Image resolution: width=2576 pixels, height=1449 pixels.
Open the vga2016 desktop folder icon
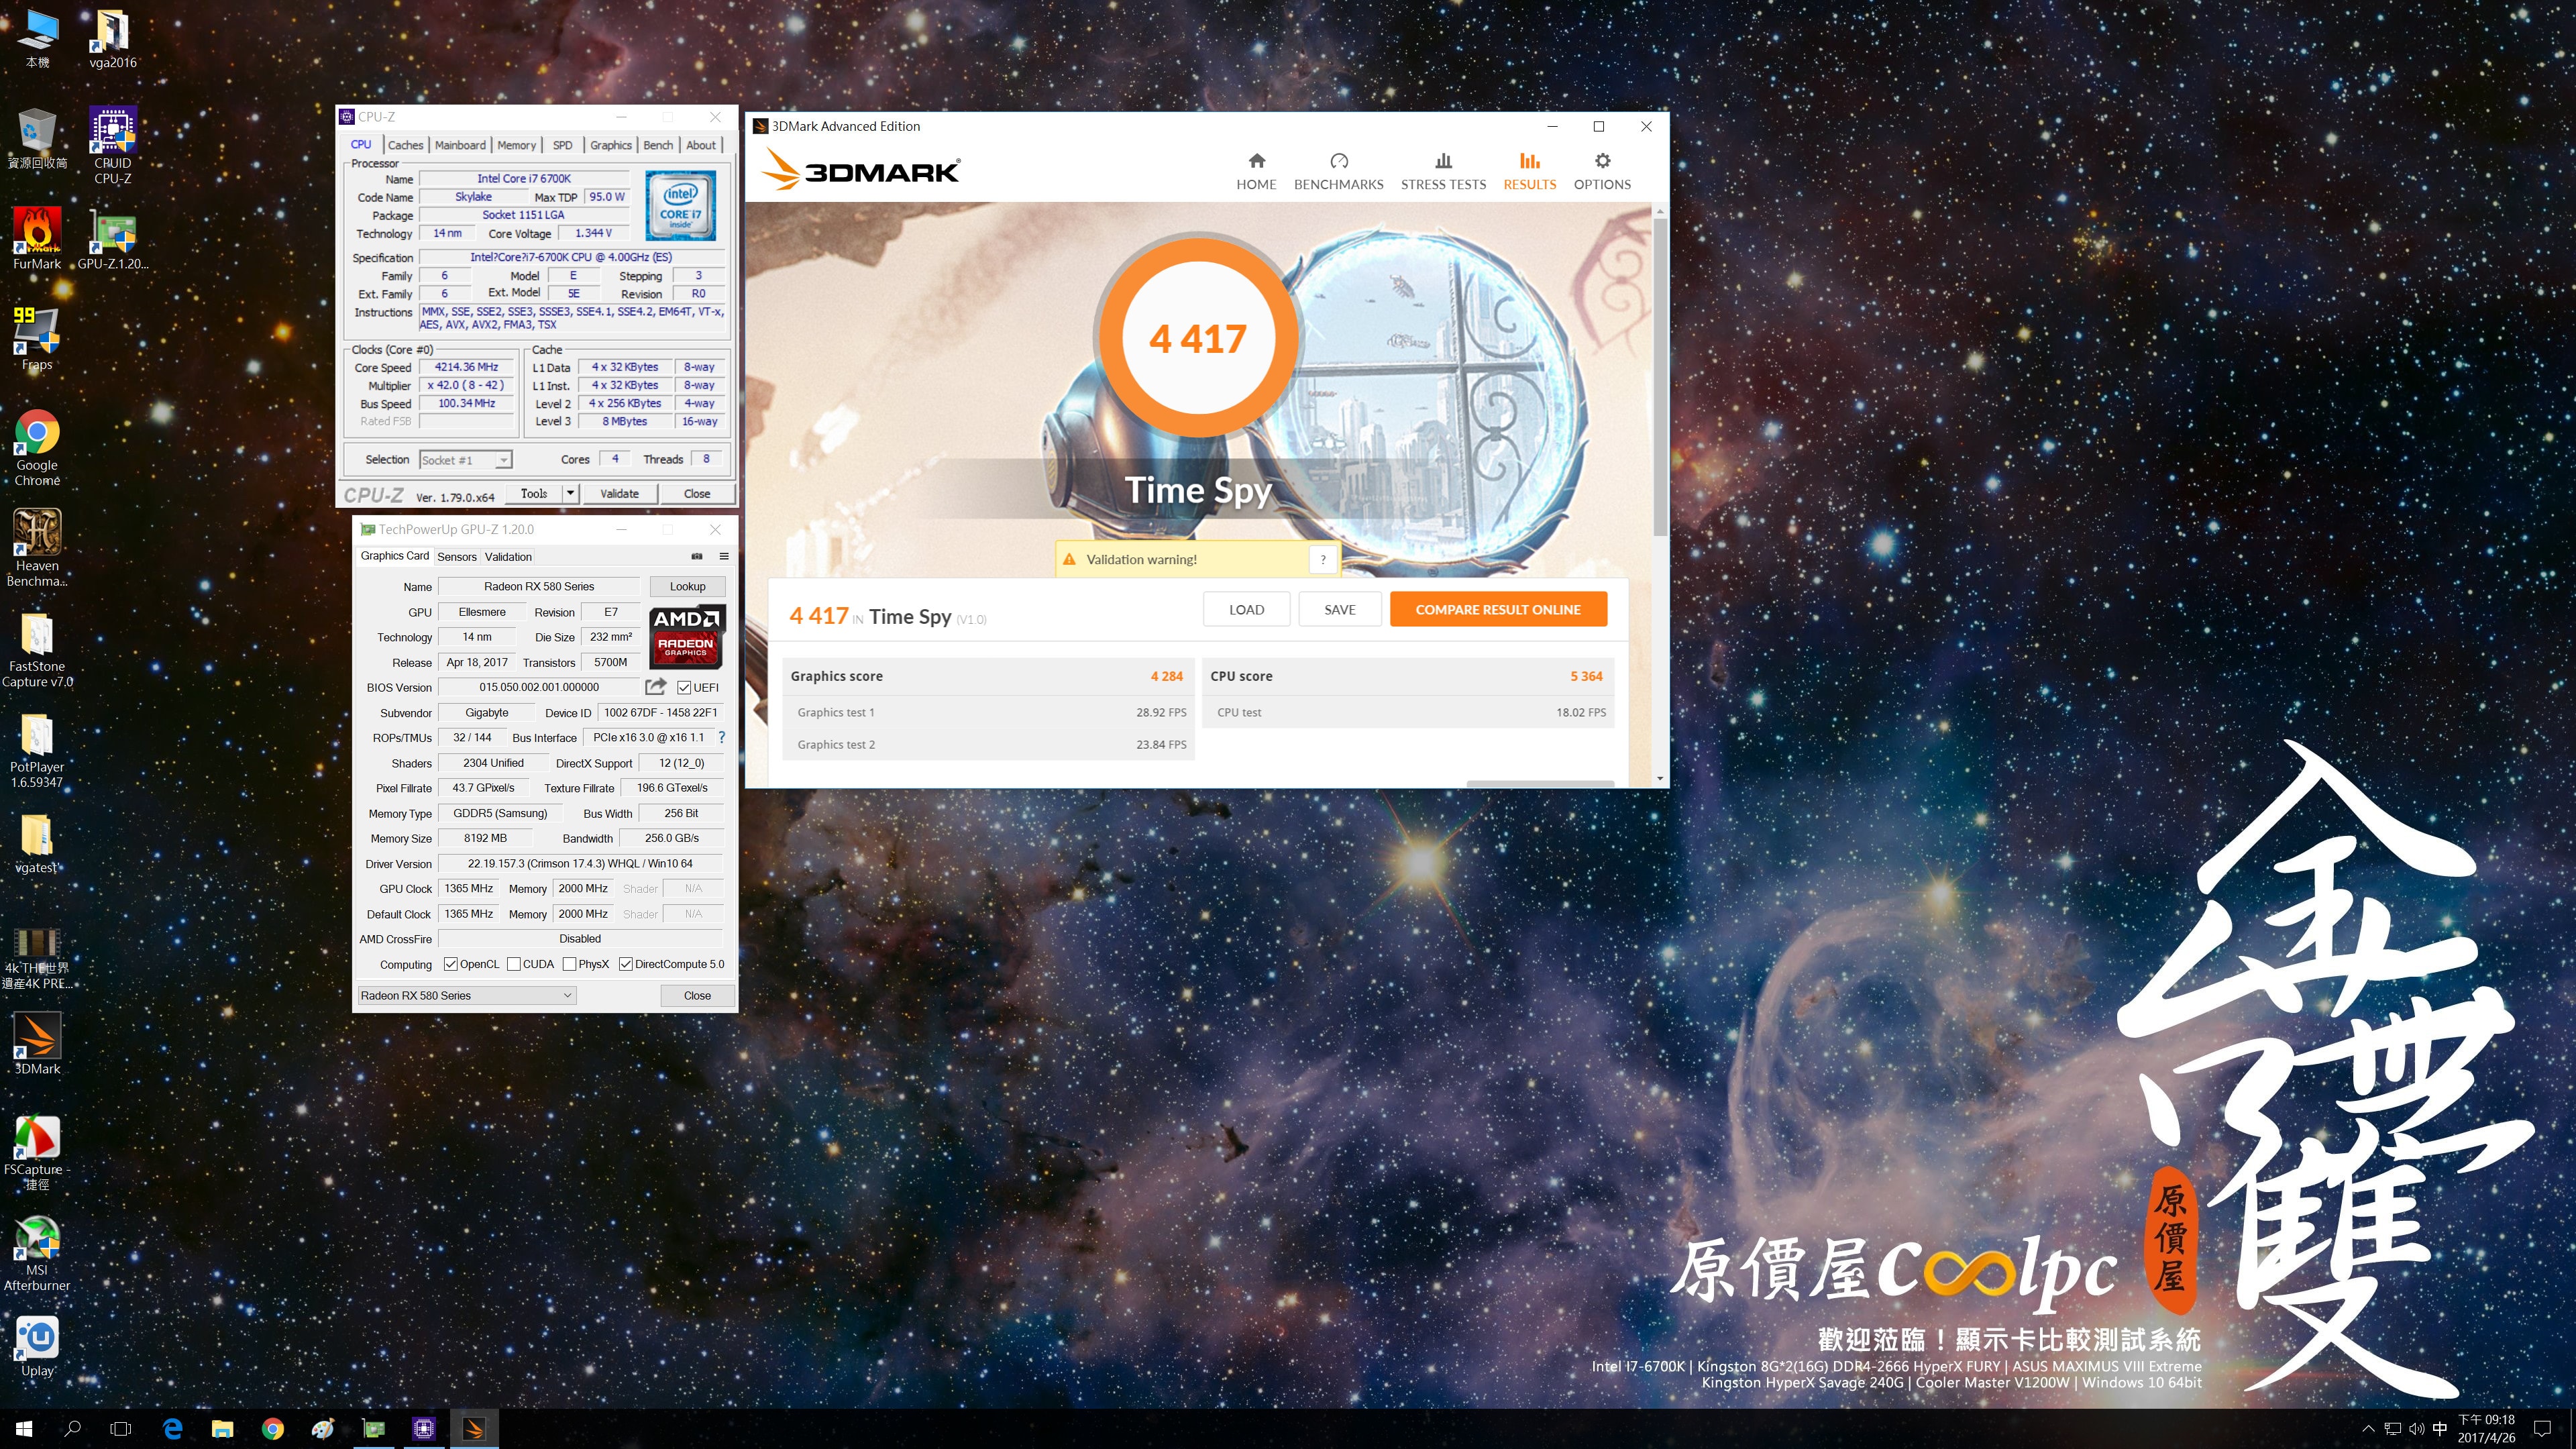[112, 39]
